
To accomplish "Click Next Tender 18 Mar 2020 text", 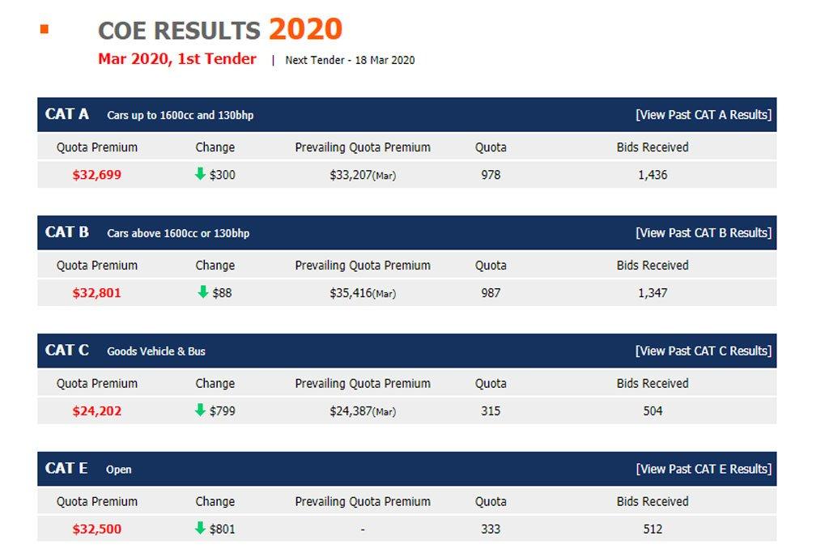I will click(350, 61).
